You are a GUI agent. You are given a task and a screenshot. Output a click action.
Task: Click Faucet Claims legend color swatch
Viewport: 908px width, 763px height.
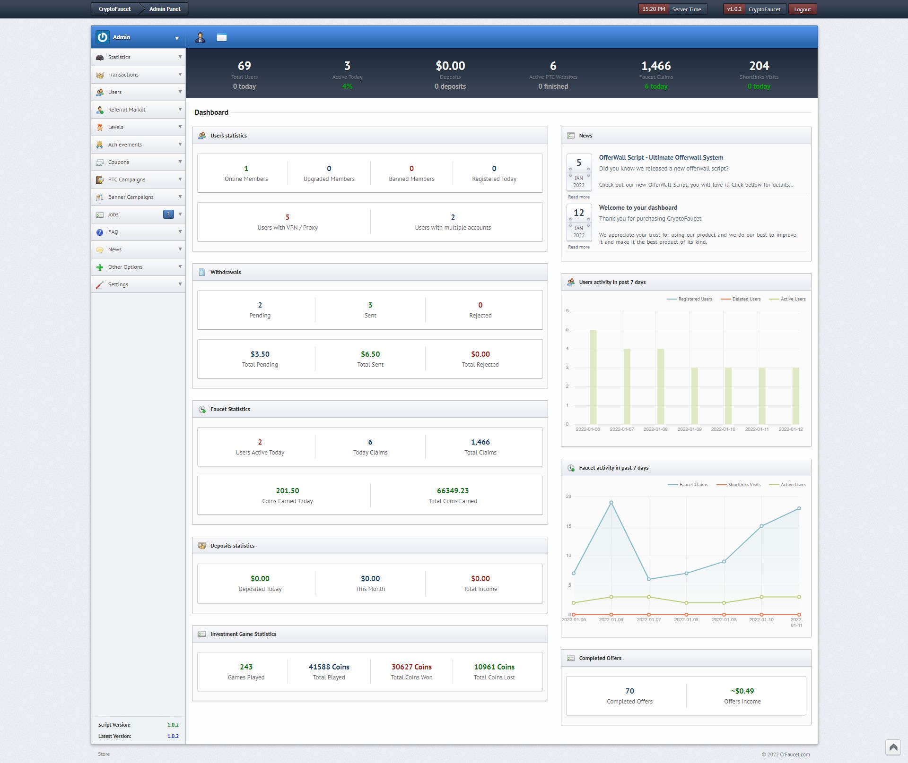(x=672, y=485)
